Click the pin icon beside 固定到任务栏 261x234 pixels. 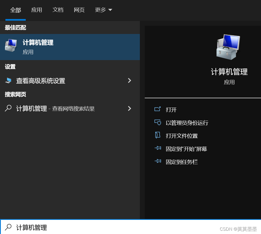click(x=158, y=161)
